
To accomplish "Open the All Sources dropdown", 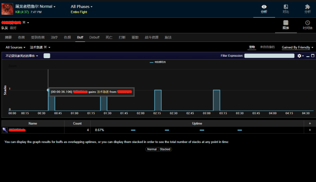I will click(15, 47).
